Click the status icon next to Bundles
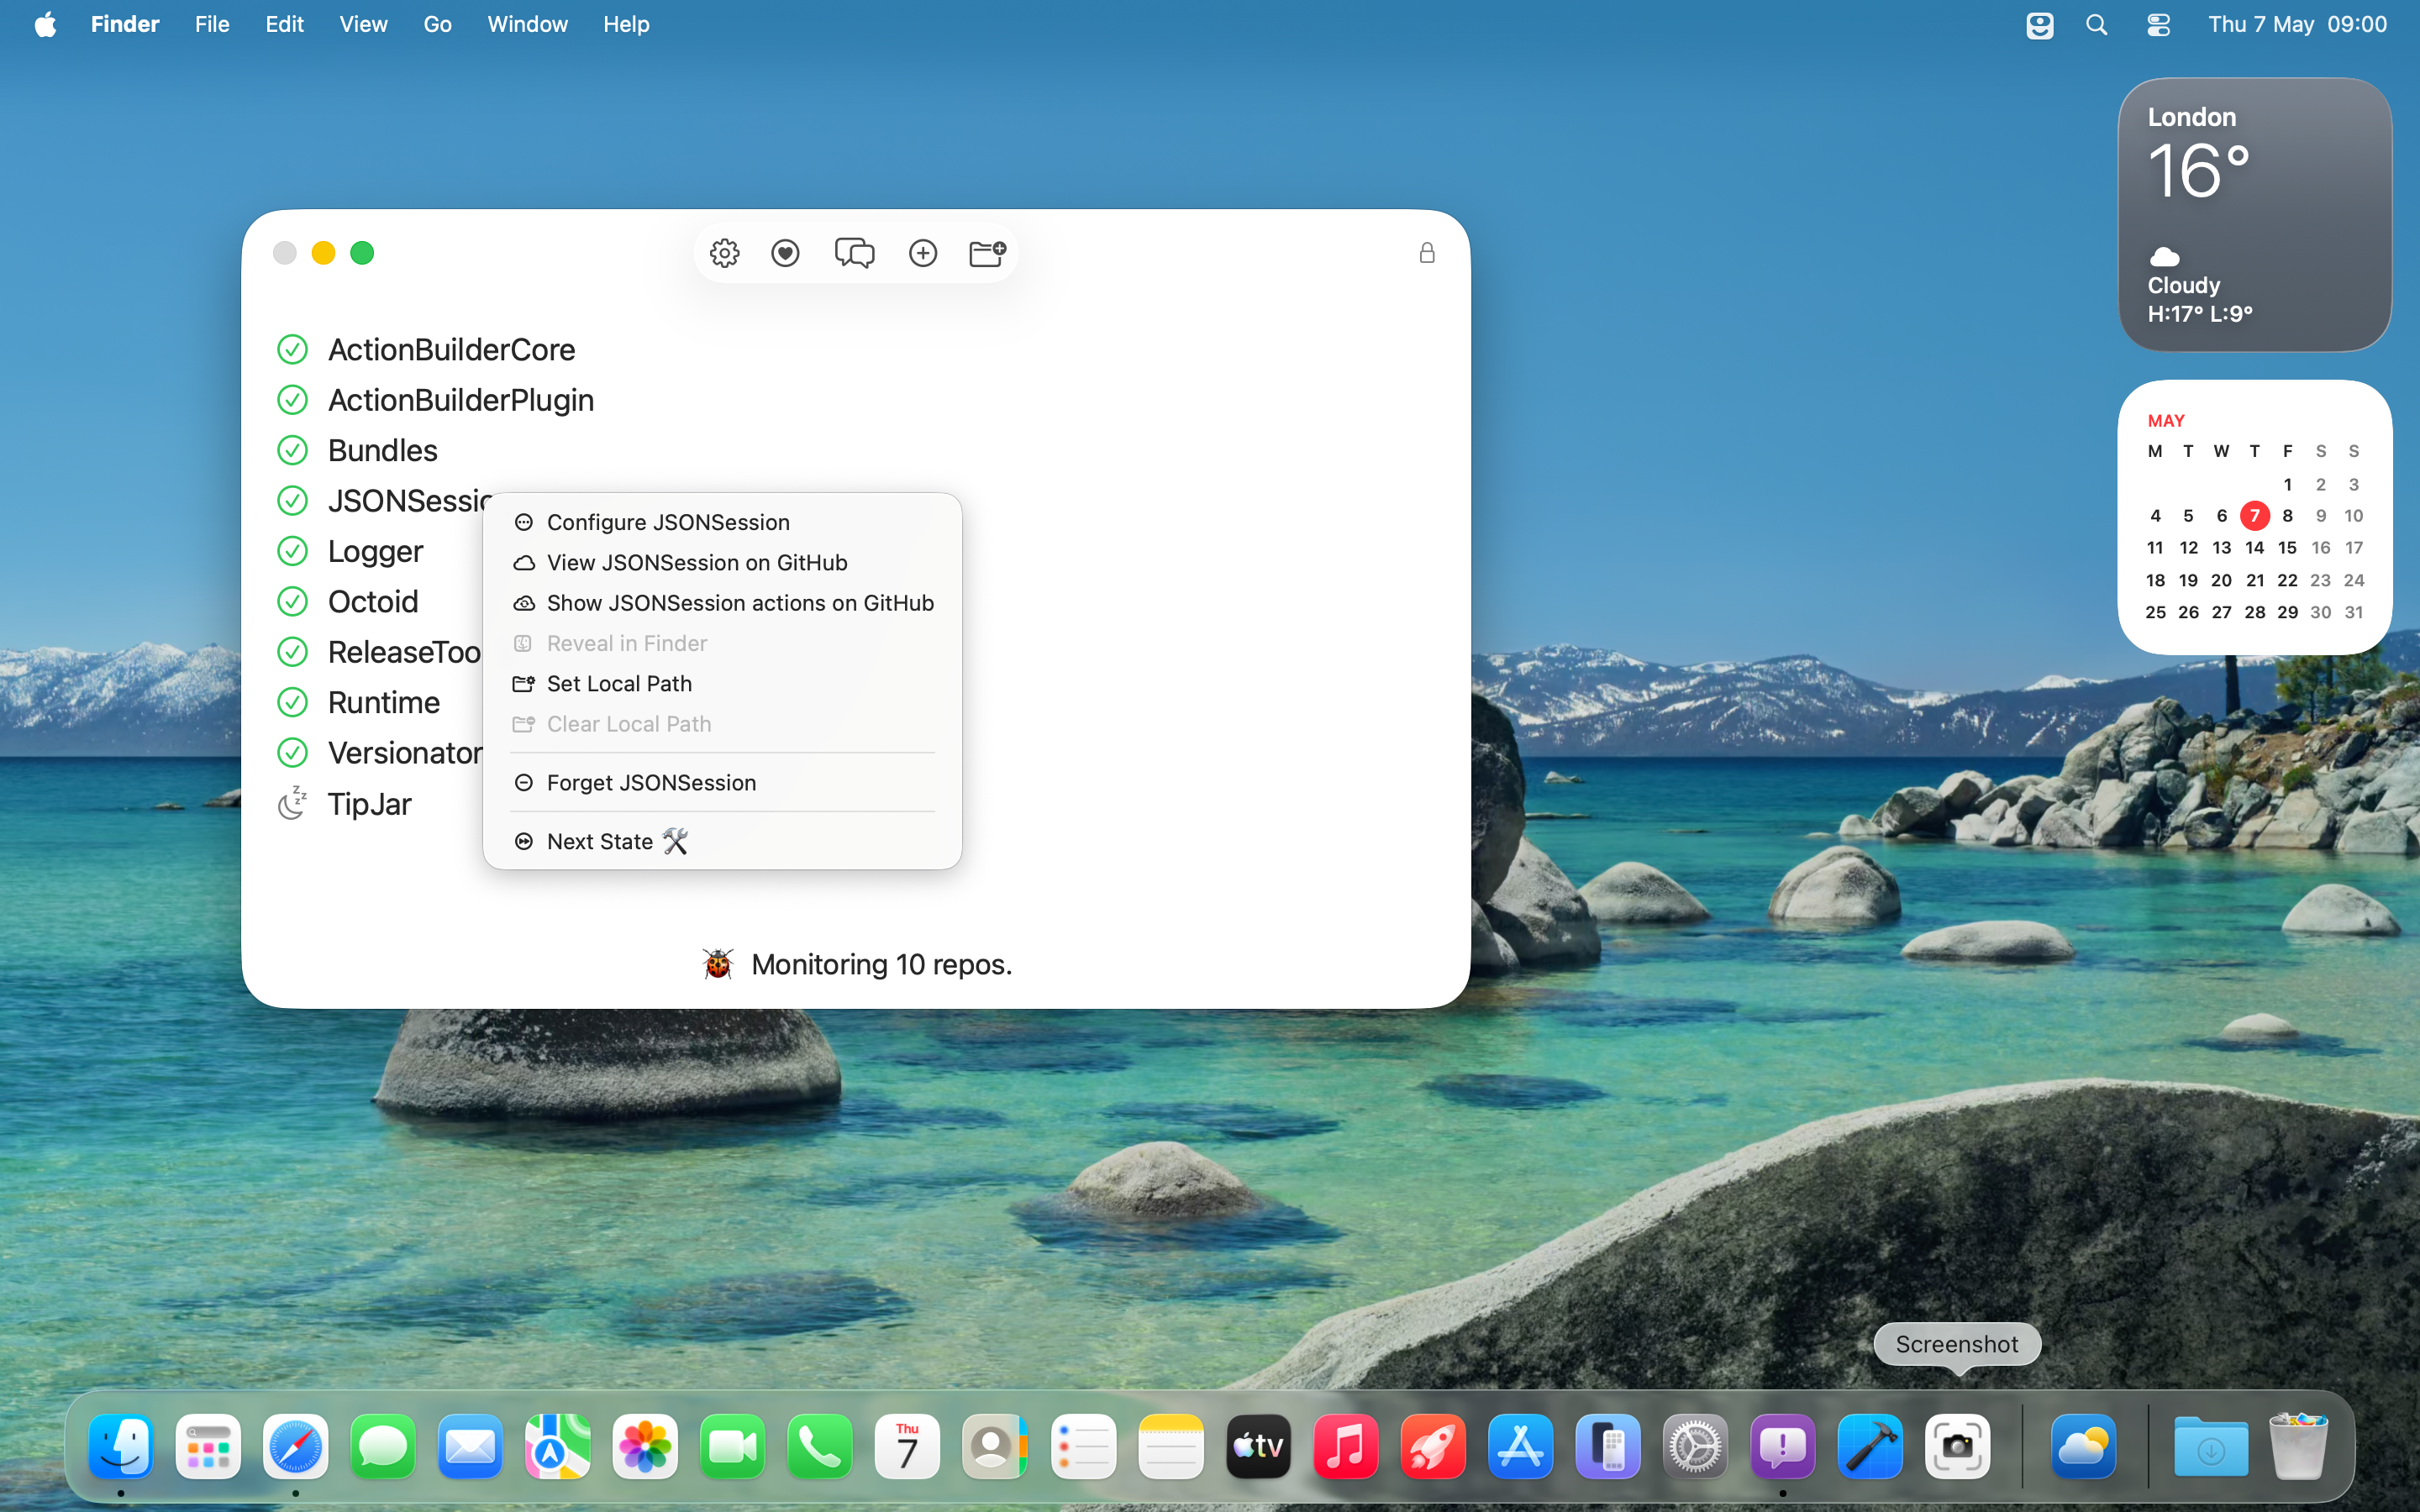2420x1512 pixels. 292,450
